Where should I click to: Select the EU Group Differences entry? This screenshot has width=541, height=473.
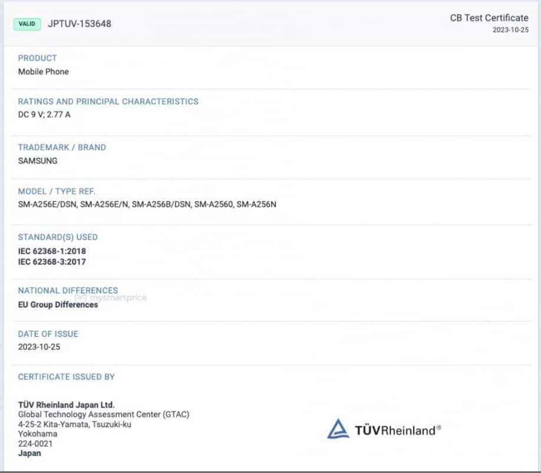tap(58, 305)
